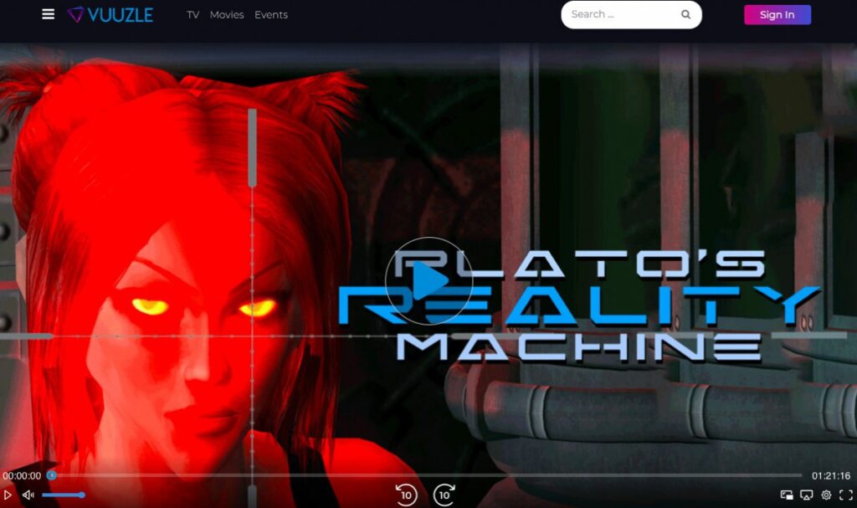Viewport: 857px width, 508px height.
Task: Open the TV menu
Action: pos(192,15)
